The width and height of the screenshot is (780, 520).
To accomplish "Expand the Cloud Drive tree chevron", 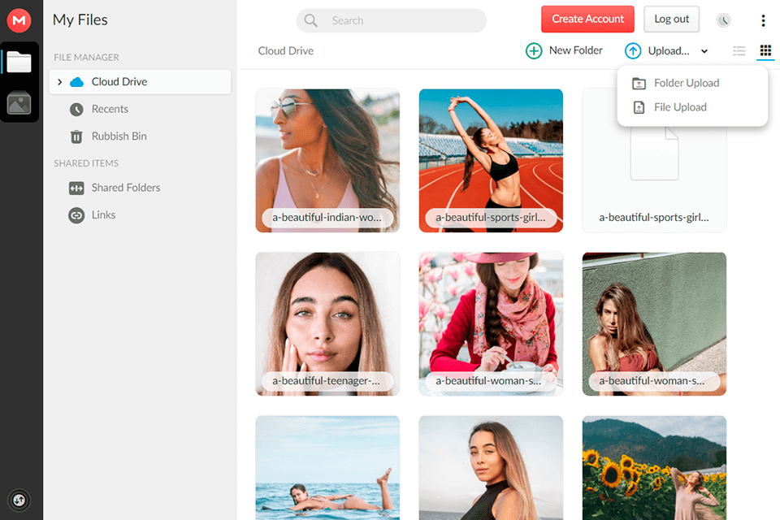I will [59, 81].
